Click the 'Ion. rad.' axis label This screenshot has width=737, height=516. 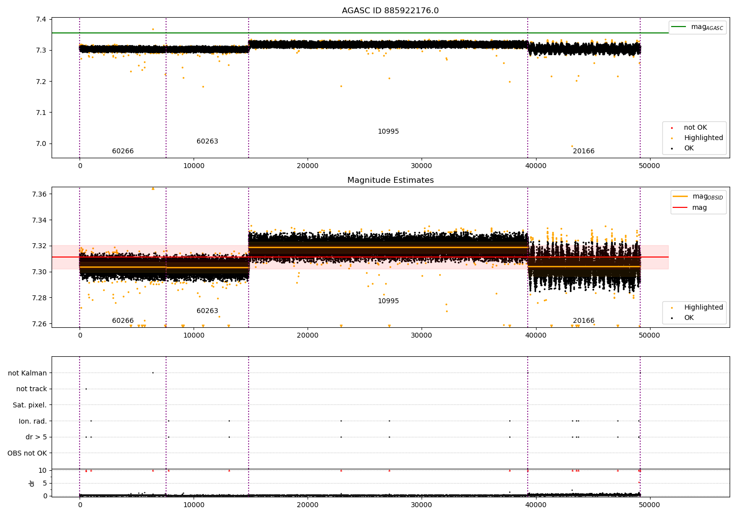click(33, 421)
